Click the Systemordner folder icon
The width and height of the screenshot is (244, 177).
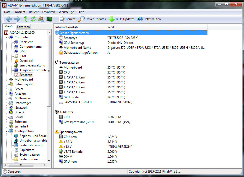point(16,159)
